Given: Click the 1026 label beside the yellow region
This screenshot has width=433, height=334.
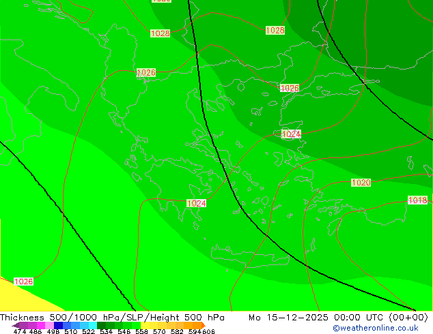Looking at the screenshot, I should (x=23, y=282).
